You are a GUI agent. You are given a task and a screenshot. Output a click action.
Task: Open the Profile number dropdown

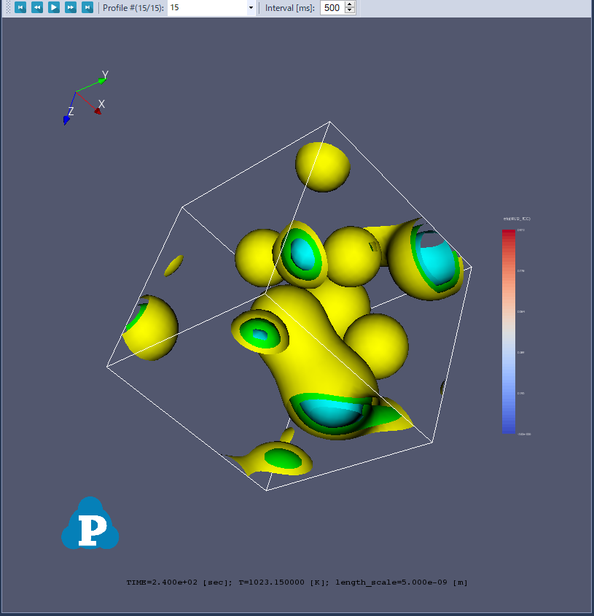pyautogui.click(x=251, y=8)
